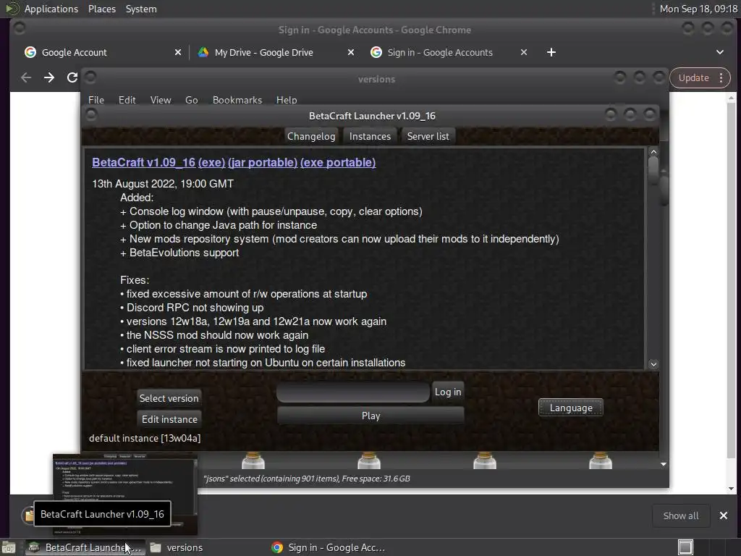This screenshot has width=741, height=556.
Task: Click the status bar text about jsons selected
Action: pyautogui.click(x=307, y=479)
